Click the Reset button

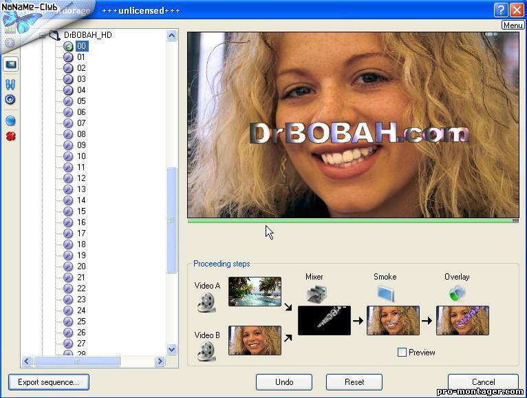[354, 382]
